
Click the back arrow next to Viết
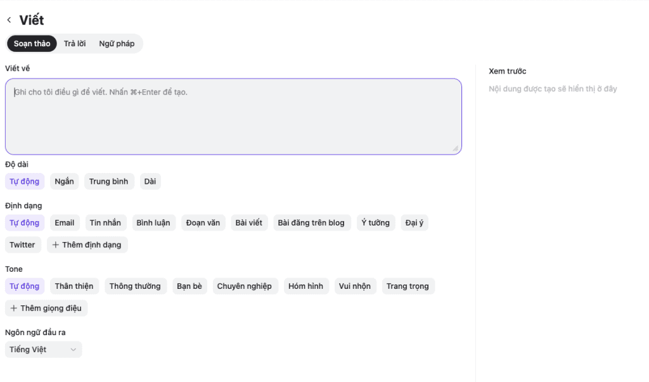tap(9, 20)
